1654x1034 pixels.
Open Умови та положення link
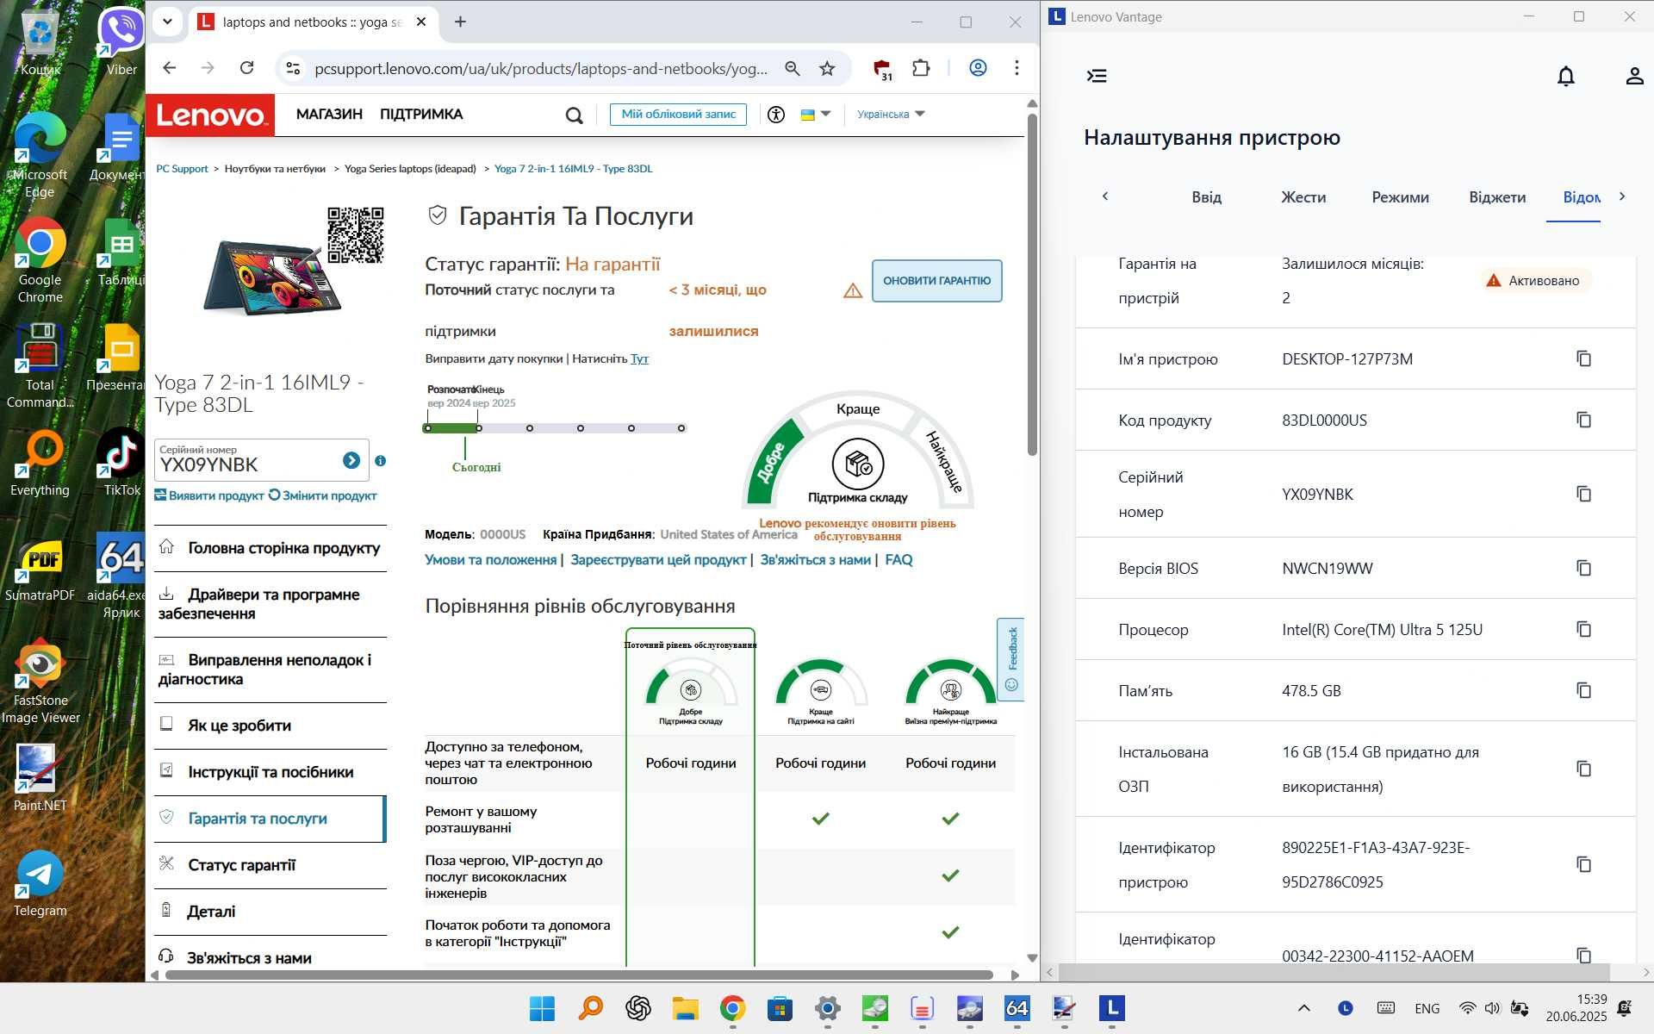(x=490, y=560)
